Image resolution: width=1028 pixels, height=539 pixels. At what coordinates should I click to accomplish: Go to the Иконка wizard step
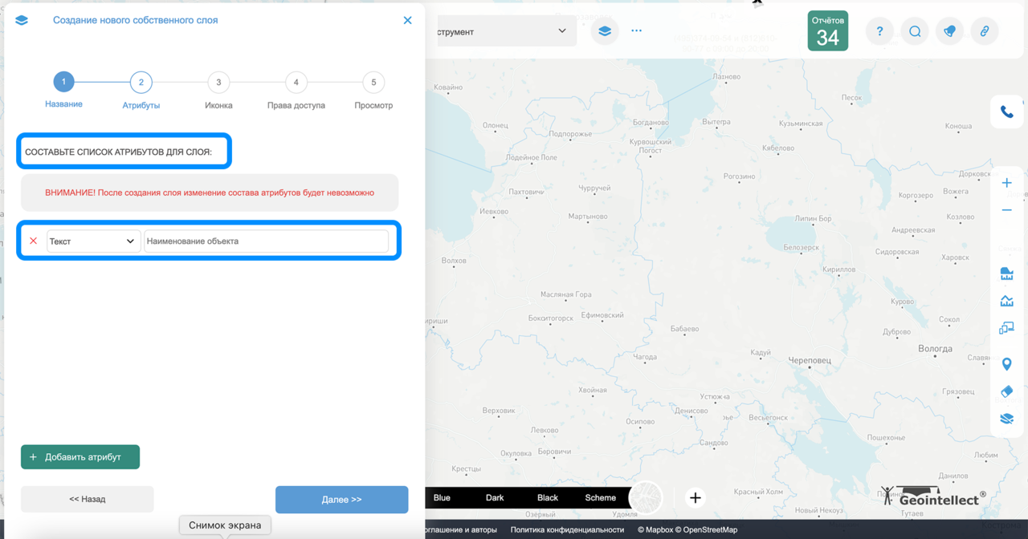tap(218, 82)
